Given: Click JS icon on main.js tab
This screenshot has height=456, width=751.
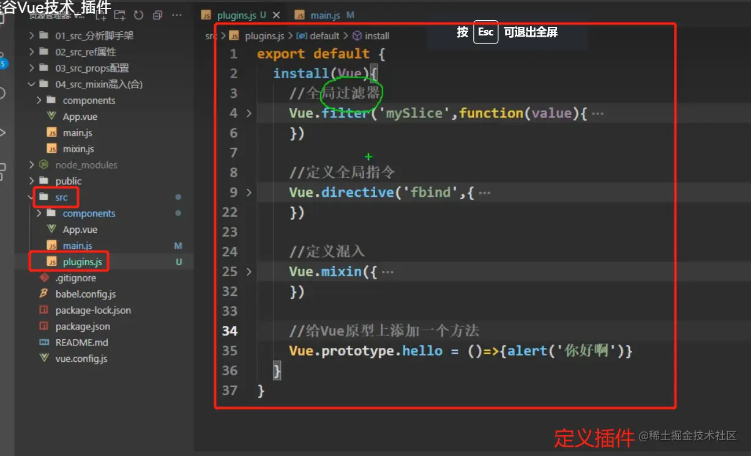Looking at the screenshot, I should (301, 15).
